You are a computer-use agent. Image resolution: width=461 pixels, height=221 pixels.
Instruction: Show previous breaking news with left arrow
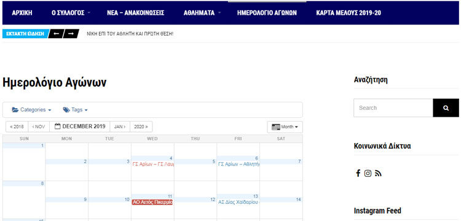point(57,34)
